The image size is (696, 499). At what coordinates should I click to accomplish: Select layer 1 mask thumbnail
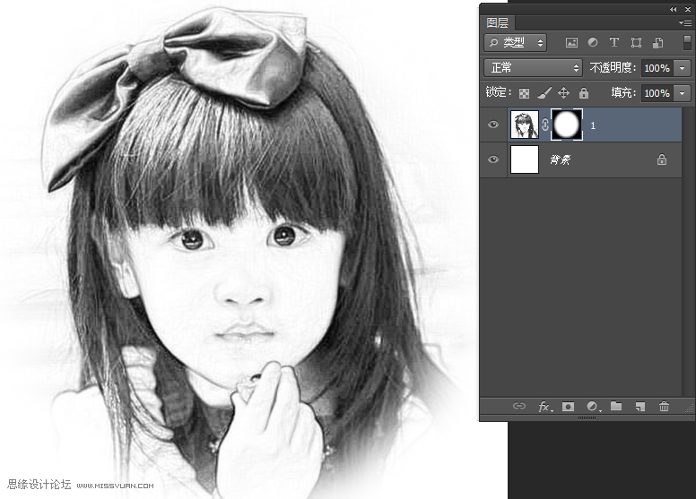click(x=567, y=125)
